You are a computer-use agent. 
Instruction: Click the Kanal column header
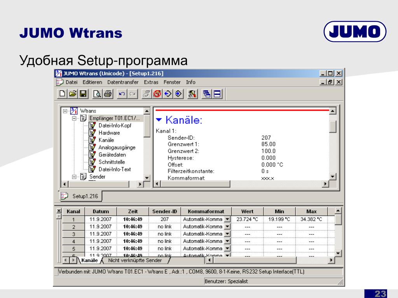pyautogui.click(x=73, y=211)
